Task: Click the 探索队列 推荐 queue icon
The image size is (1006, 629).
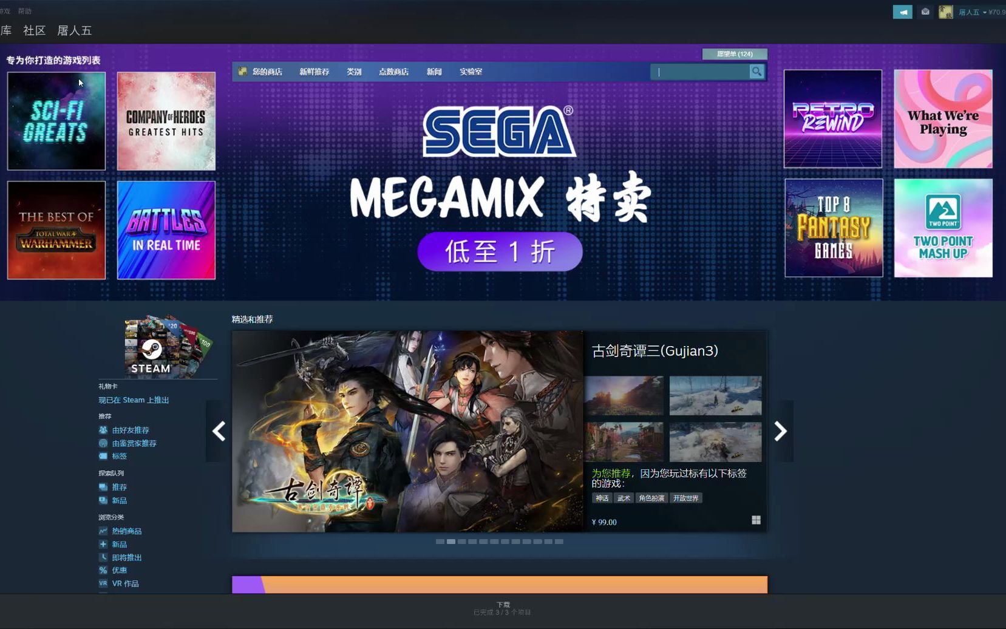Action: pyautogui.click(x=103, y=487)
